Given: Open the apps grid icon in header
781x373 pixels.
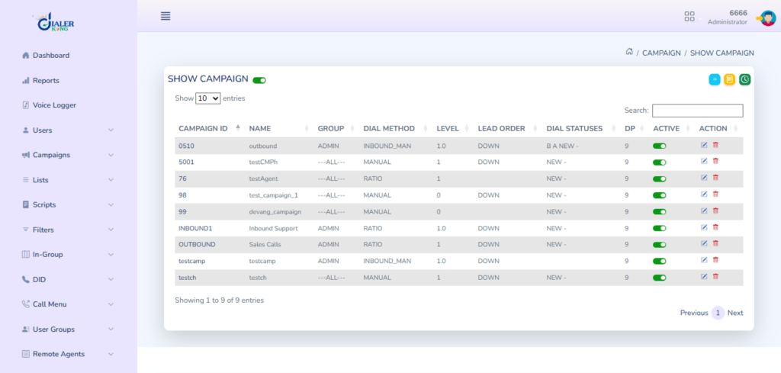Looking at the screenshot, I should pos(689,16).
